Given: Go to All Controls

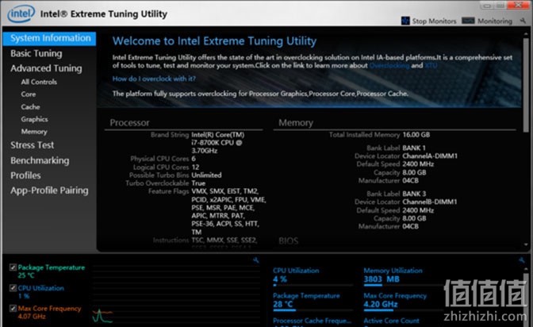Looking at the screenshot, I should coord(39,82).
